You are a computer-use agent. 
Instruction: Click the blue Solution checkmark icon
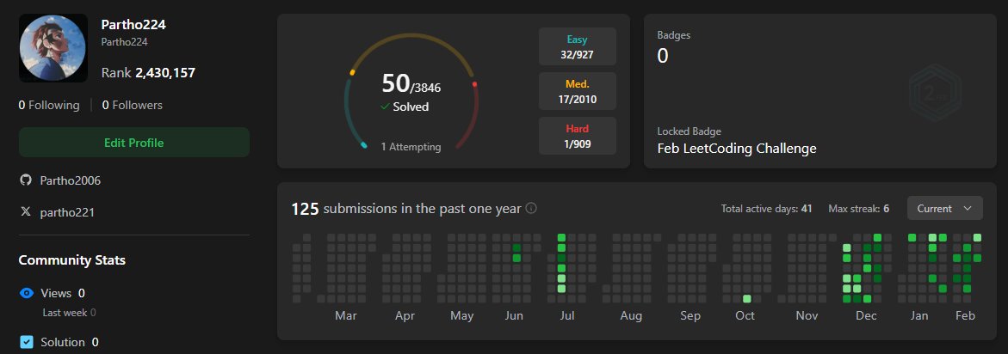click(27, 342)
